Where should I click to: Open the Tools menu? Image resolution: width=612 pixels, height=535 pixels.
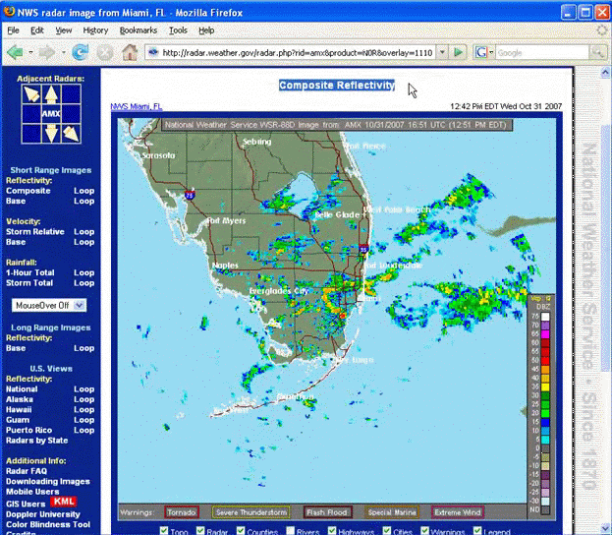pos(178,30)
